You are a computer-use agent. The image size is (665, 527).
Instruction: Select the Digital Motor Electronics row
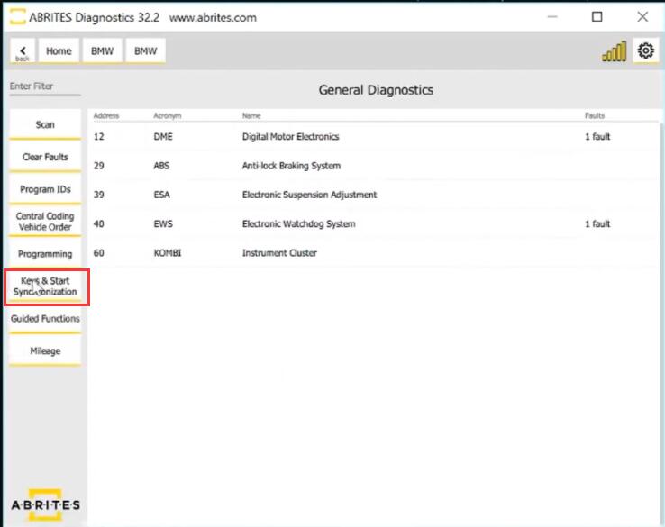click(x=374, y=137)
